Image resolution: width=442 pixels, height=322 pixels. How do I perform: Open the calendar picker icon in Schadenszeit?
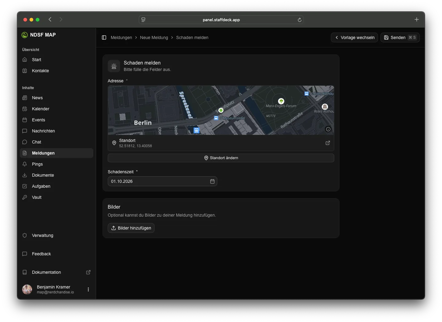212,181
